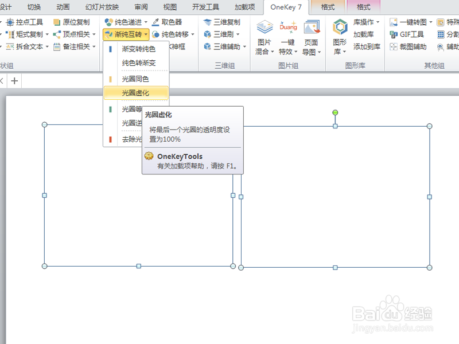Click the green rotation handle of right rectangle

click(335, 112)
